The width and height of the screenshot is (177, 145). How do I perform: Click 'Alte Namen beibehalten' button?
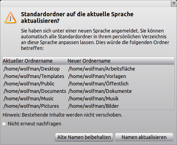pos(84,137)
